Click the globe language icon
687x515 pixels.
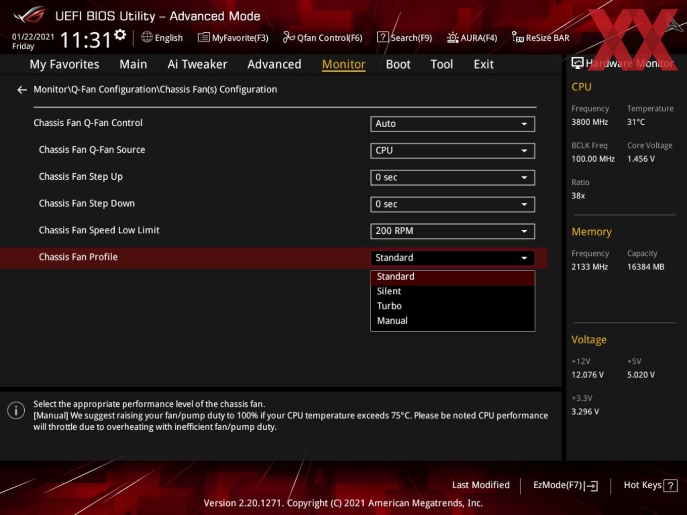(x=146, y=37)
